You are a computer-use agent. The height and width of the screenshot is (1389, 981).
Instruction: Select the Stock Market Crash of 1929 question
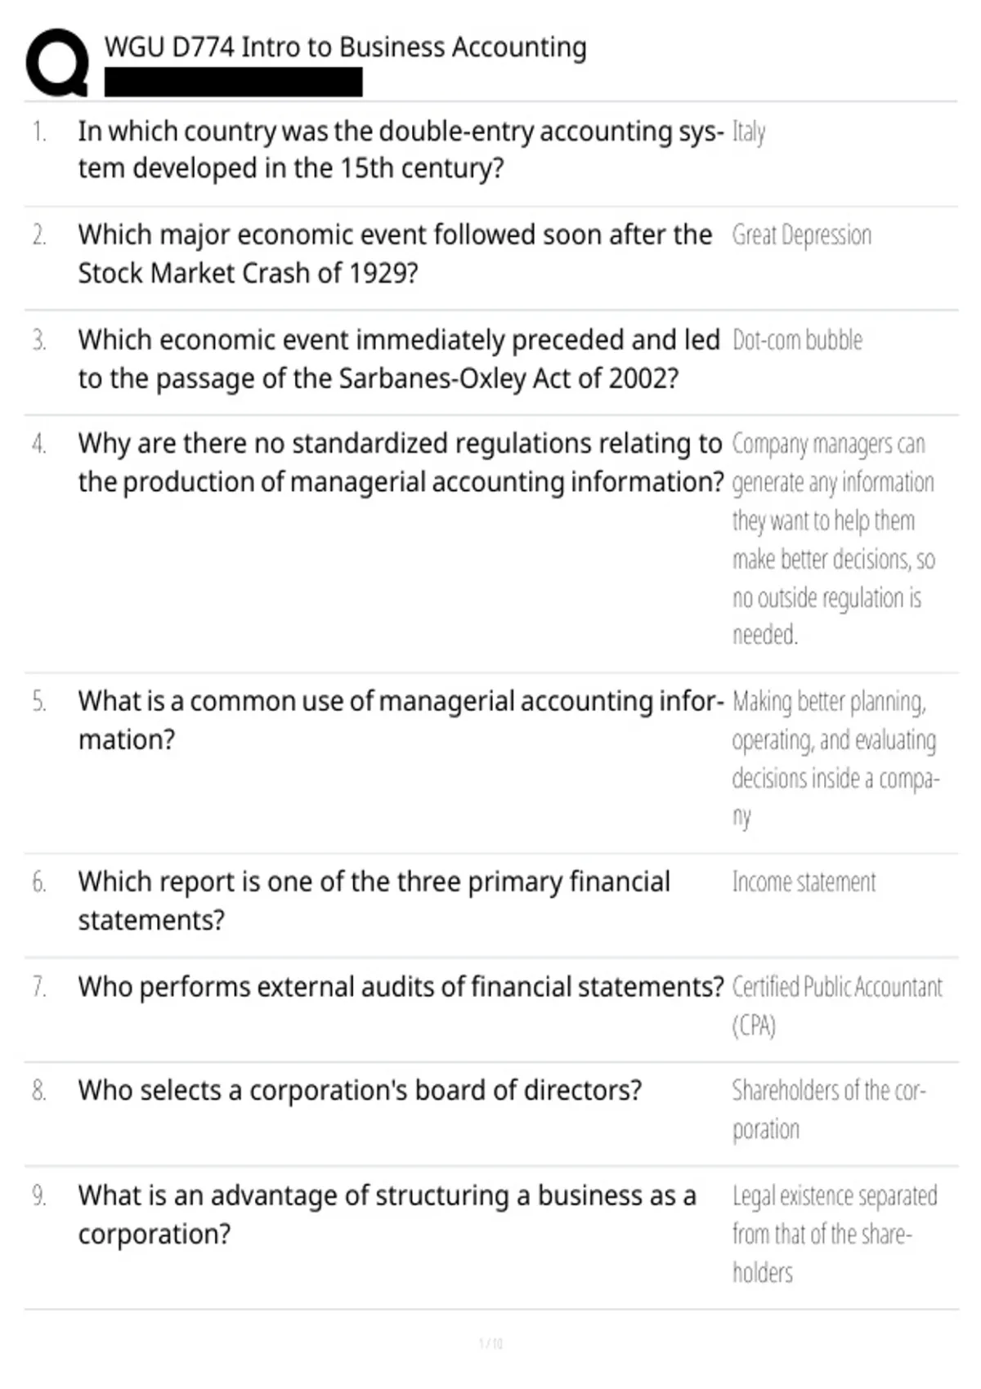click(395, 253)
